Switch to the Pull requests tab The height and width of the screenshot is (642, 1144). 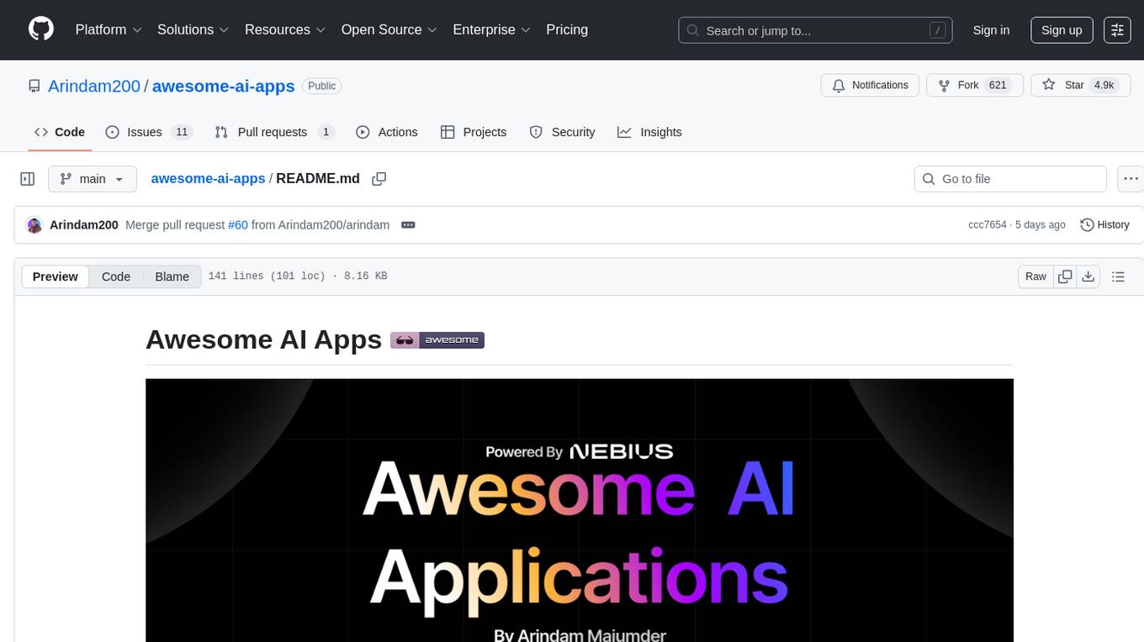[274, 132]
